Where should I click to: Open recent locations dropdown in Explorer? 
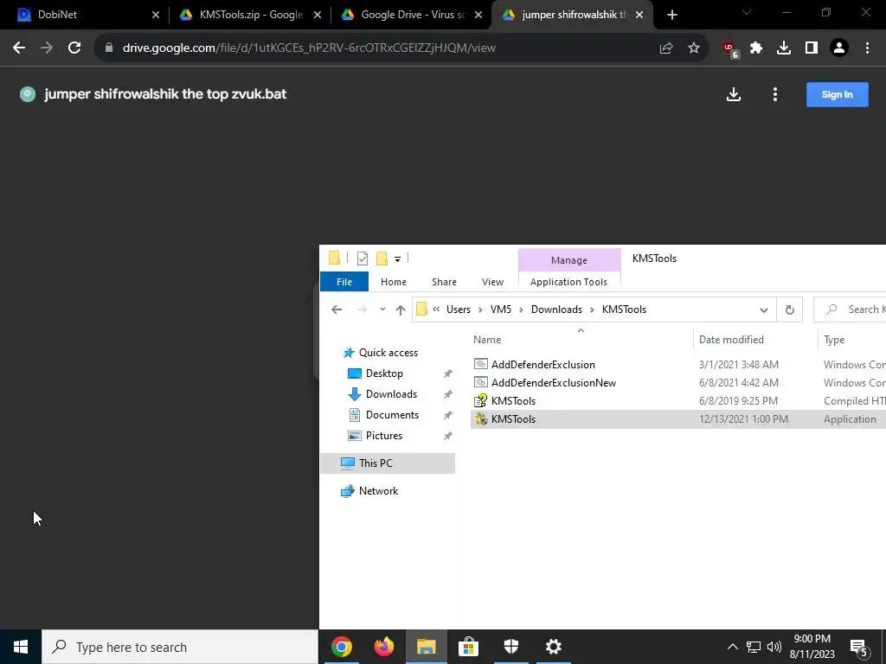tap(382, 310)
